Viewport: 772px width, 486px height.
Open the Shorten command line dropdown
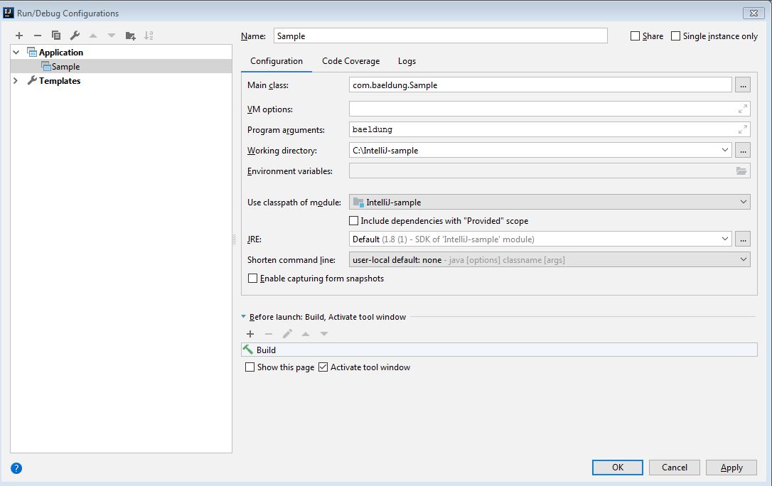(x=549, y=260)
